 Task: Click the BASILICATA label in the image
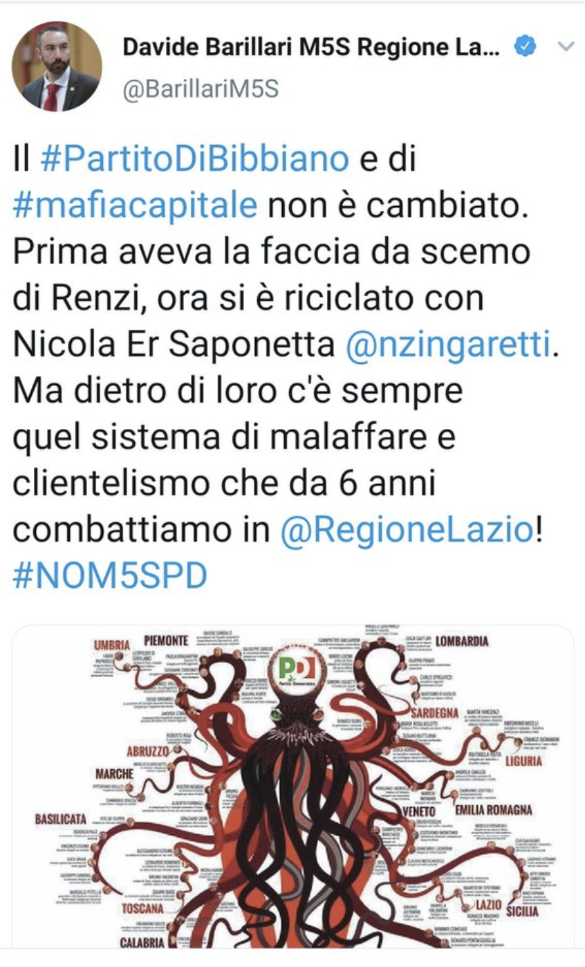click(x=61, y=819)
